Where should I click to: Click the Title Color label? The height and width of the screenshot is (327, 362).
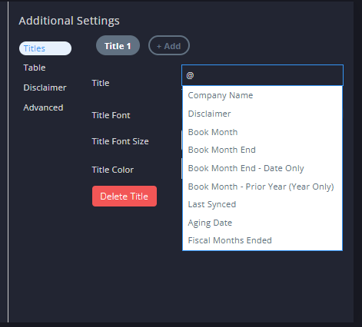[113, 170]
